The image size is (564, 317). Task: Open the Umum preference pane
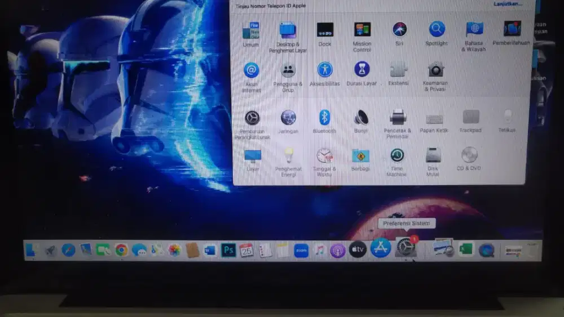pos(251,30)
